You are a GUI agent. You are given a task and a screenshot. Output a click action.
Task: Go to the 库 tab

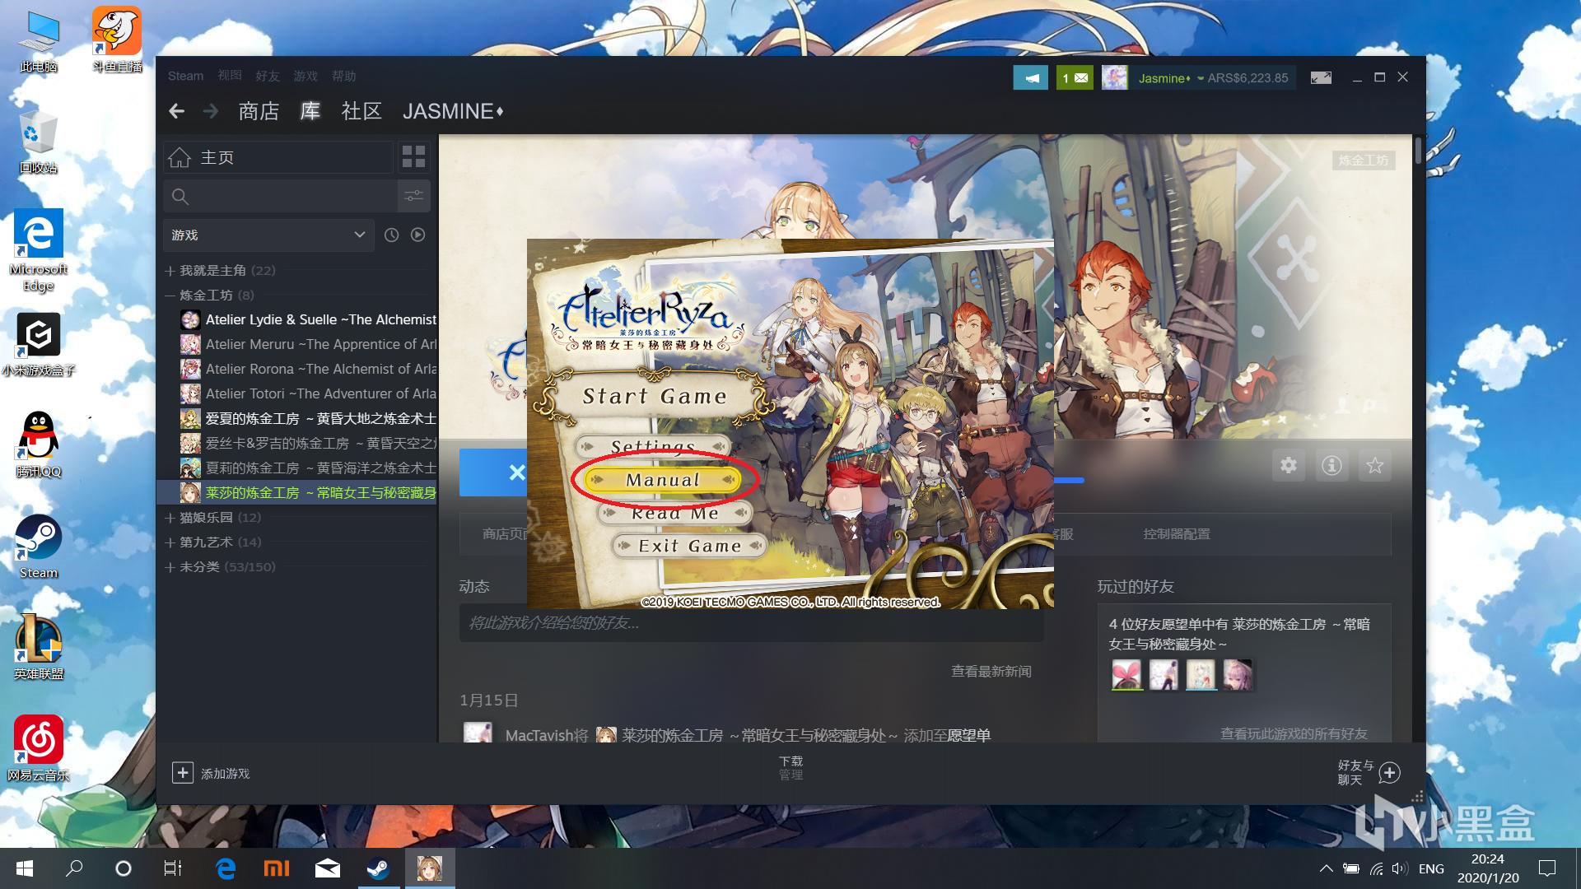310,111
